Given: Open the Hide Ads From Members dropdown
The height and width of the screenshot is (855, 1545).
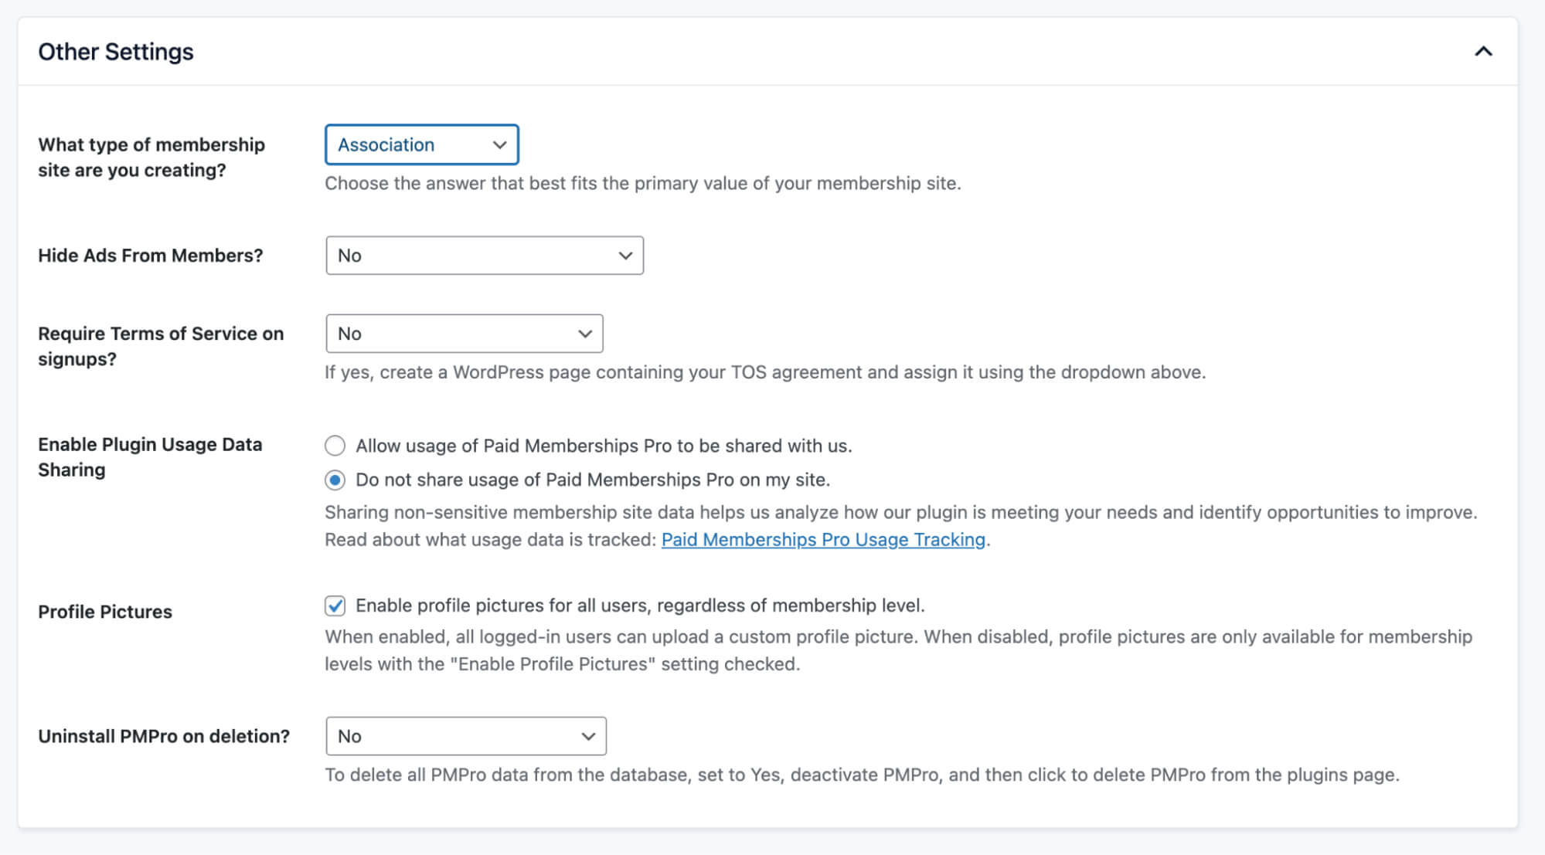Looking at the screenshot, I should point(484,255).
